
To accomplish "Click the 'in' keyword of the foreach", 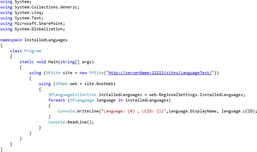I will [x=121, y=100].
